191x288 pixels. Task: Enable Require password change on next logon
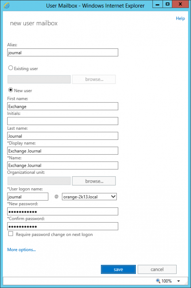pos(11,234)
